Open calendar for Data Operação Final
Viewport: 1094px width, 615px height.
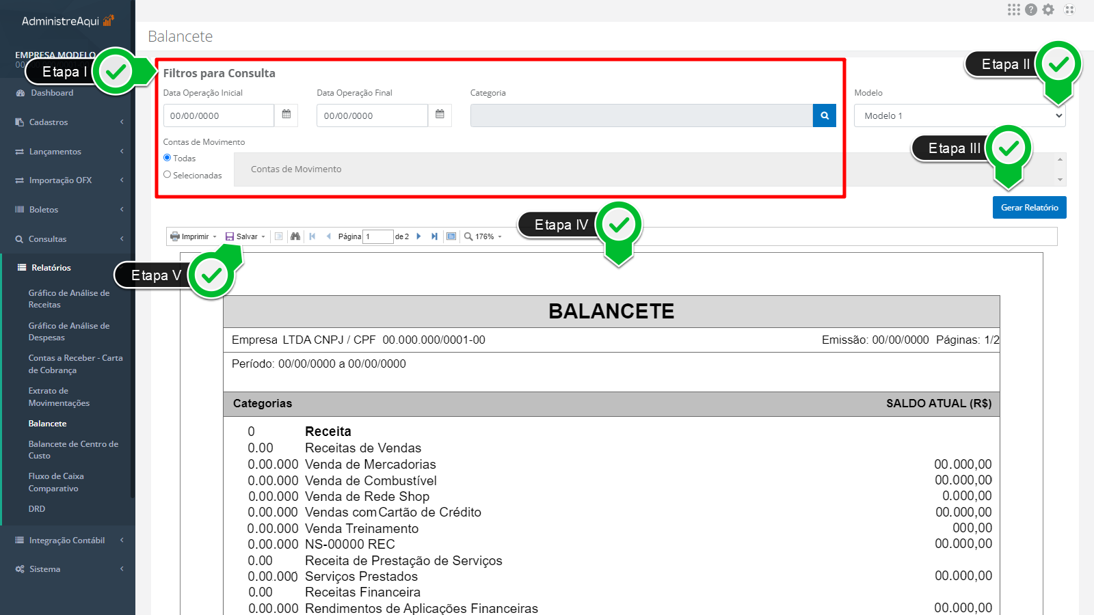pos(440,115)
